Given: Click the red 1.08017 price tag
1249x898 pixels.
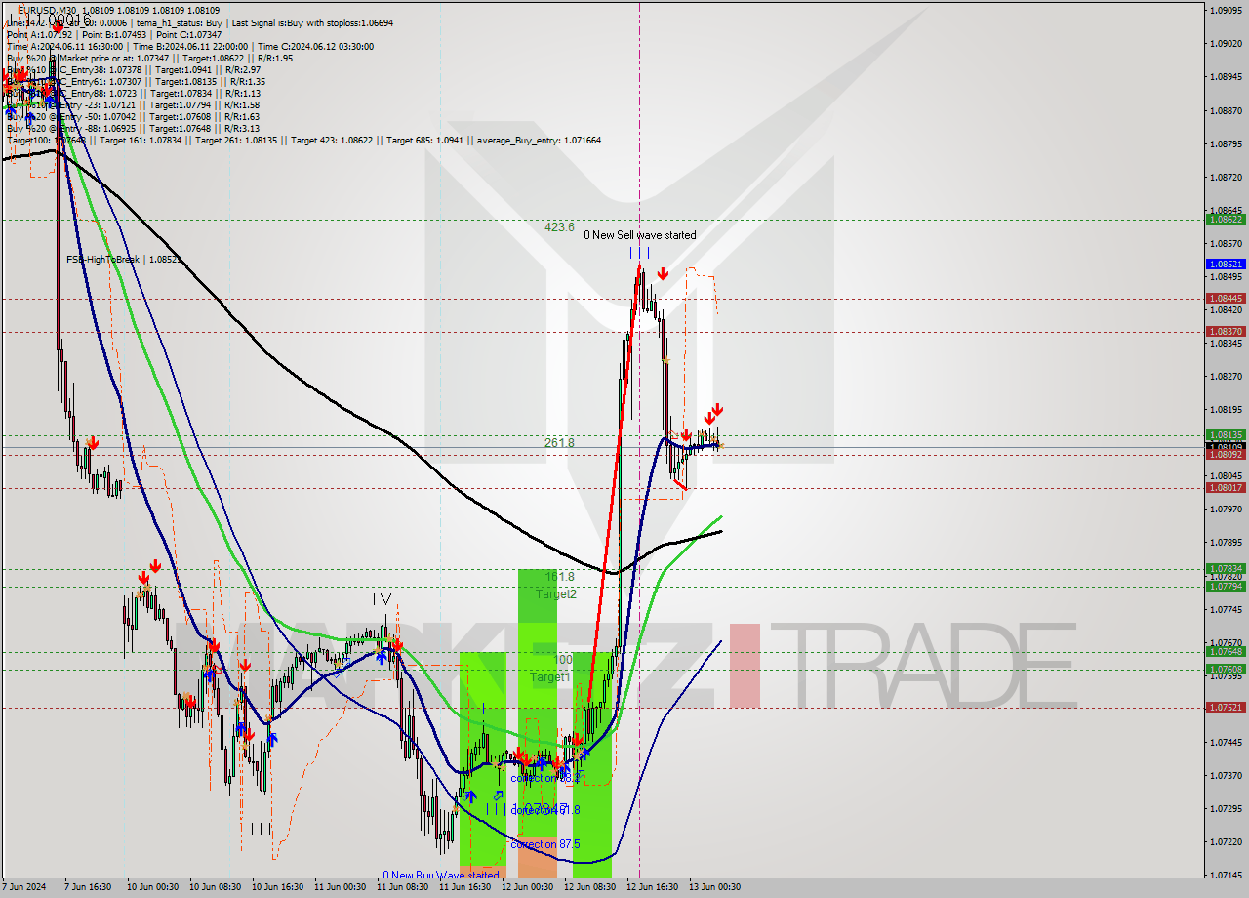Looking at the screenshot, I should tap(1227, 488).
